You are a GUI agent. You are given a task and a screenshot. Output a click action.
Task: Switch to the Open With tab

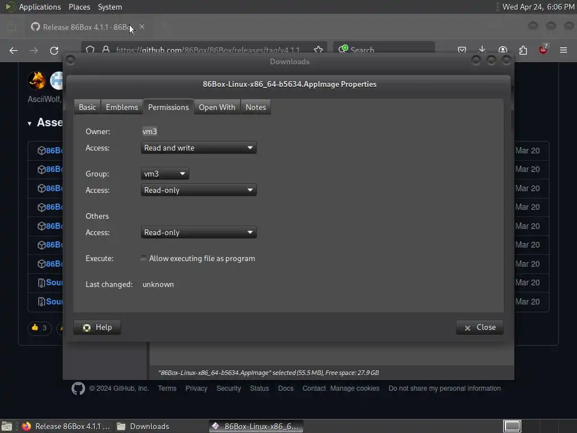217,107
